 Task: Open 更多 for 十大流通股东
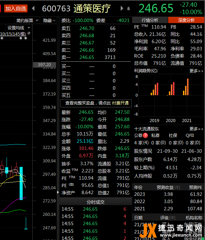tap(196, 129)
